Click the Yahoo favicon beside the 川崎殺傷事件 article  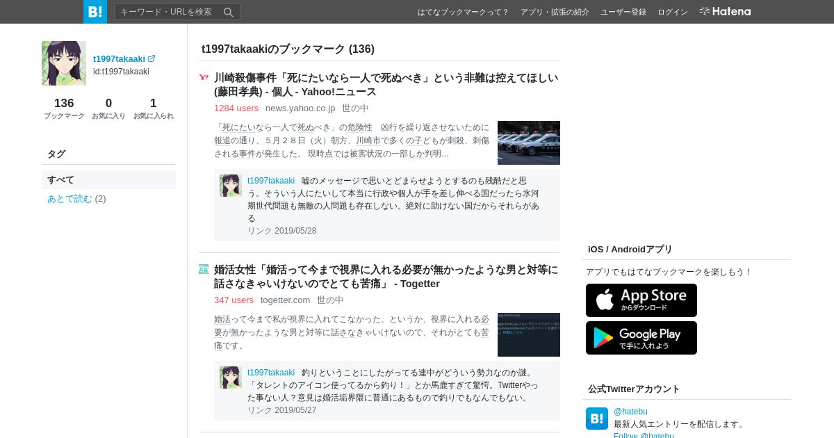coord(204,77)
